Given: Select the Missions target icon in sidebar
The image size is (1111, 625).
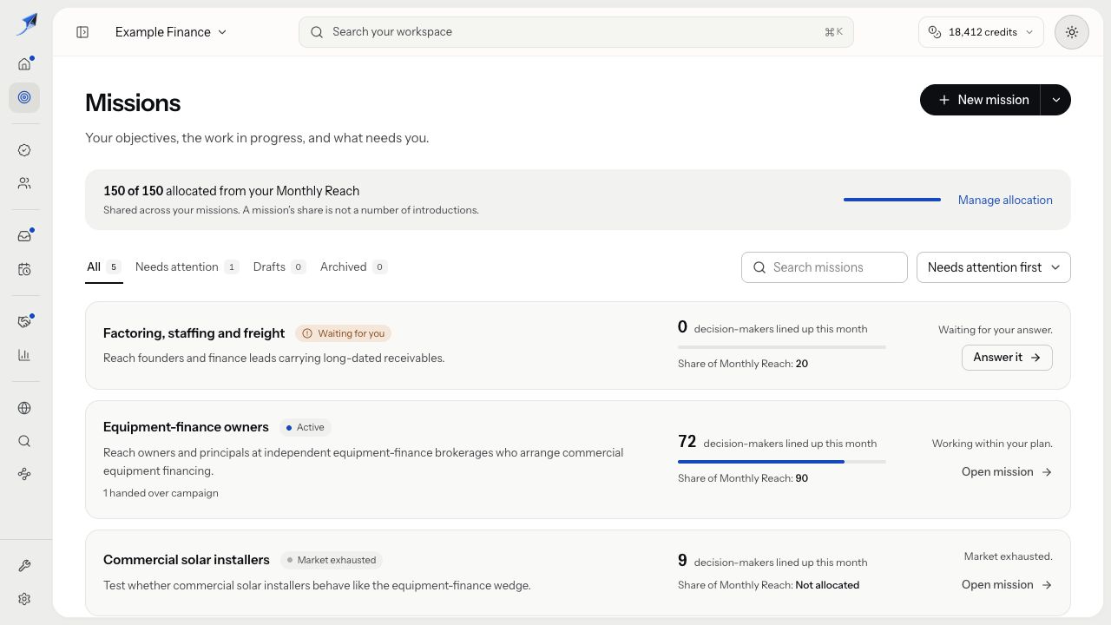Looking at the screenshot, I should (x=24, y=97).
